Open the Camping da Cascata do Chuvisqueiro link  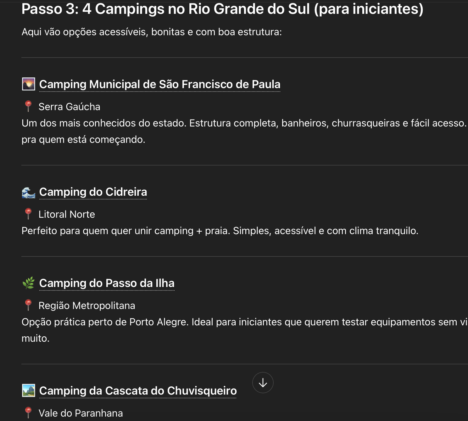tap(138, 390)
